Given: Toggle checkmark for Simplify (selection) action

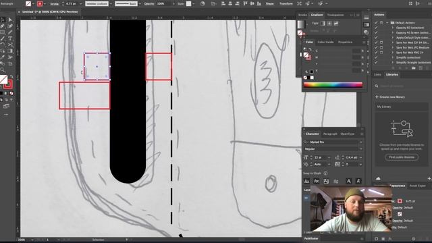Looking at the screenshot, I should click(376, 57).
